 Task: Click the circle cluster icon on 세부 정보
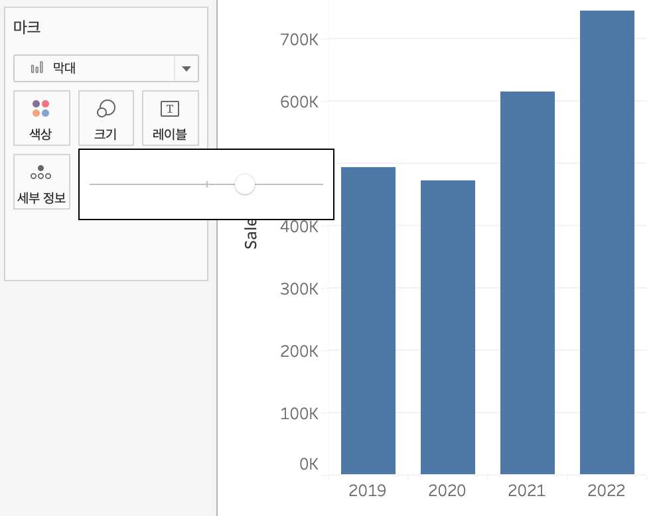(x=41, y=170)
